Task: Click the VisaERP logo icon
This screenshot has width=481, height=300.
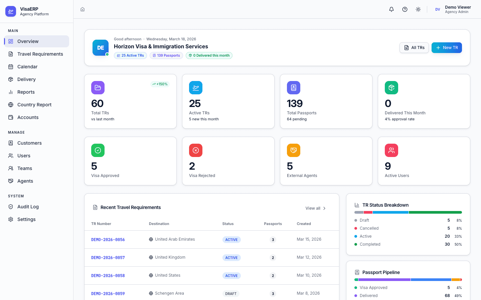Action: (x=10, y=11)
